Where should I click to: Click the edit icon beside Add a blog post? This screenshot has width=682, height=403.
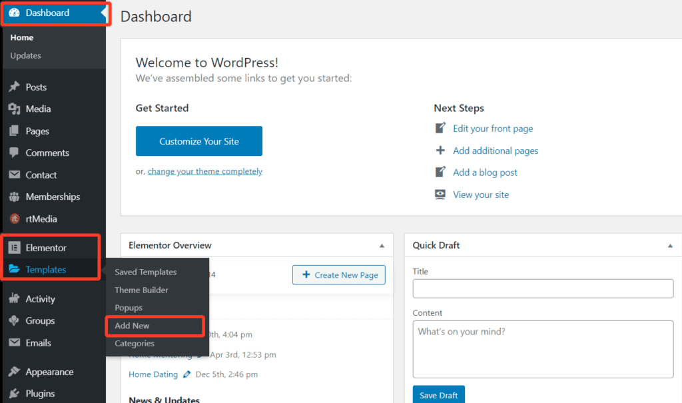click(440, 172)
